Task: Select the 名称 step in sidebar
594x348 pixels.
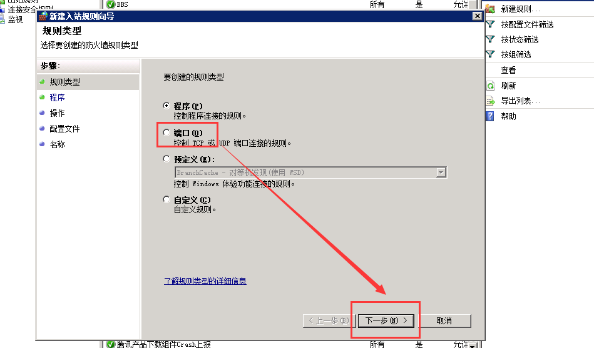Action: click(x=57, y=144)
